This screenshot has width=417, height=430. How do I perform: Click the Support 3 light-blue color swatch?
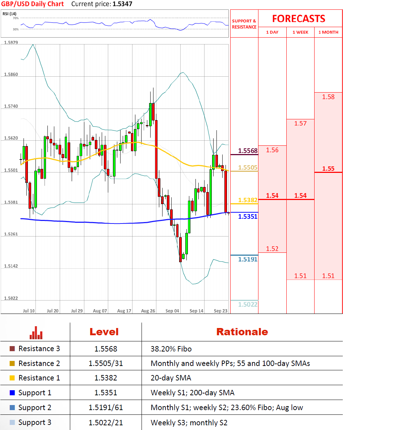pos(12,422)
